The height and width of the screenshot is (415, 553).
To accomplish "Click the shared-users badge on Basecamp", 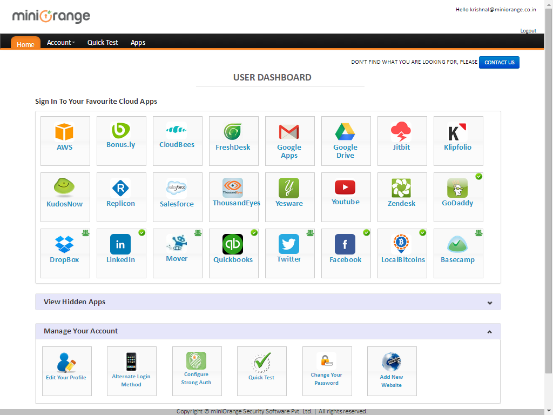I will [x=478, y=233].
